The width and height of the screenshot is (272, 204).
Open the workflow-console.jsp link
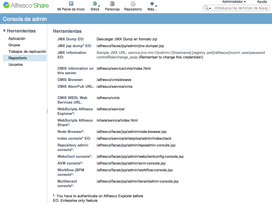pyautogui.click(x=135, y=170)
